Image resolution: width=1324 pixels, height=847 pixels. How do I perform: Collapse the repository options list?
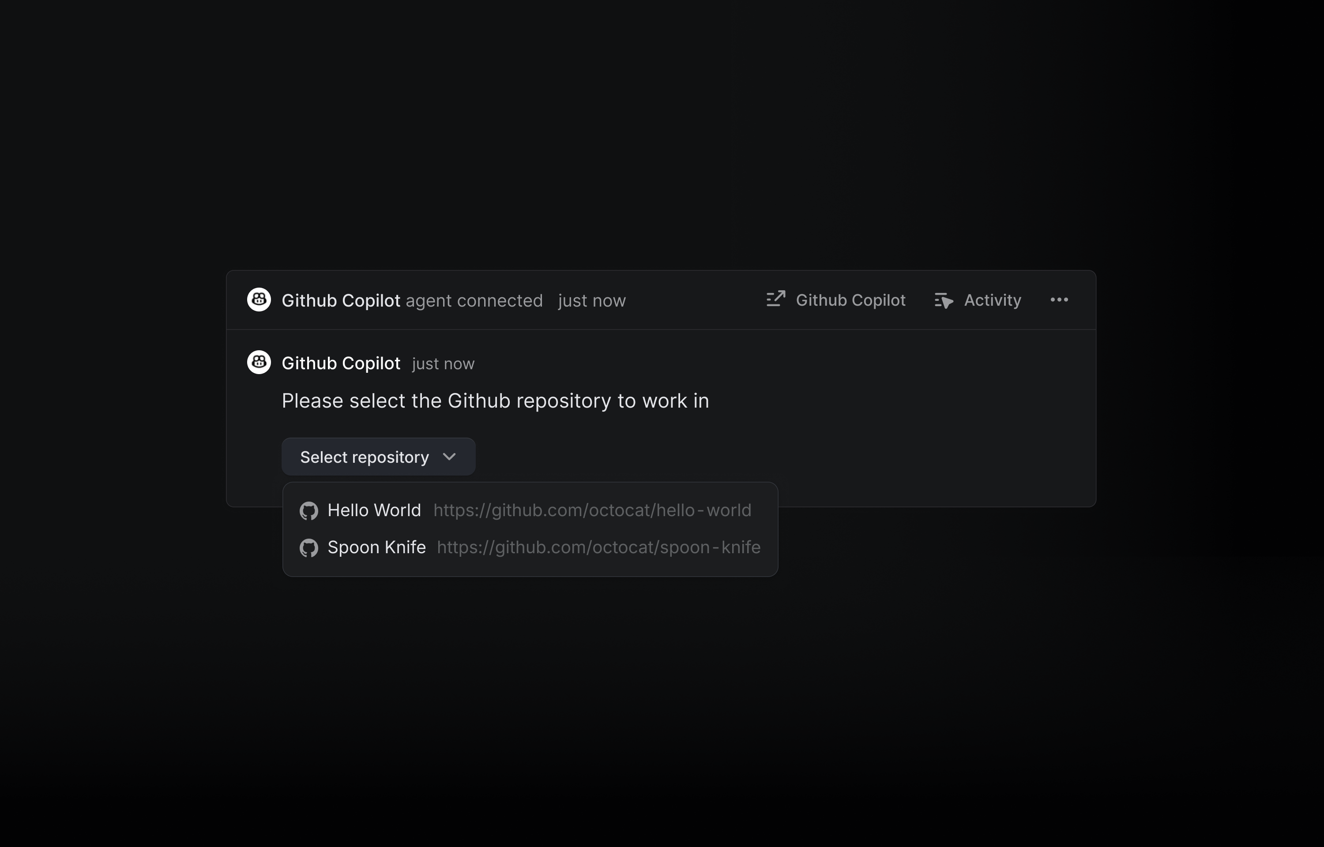click(x=378, y=457)
